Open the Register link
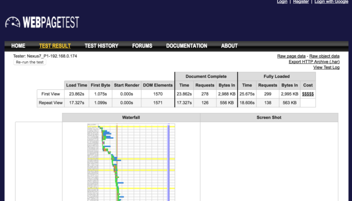Image resolution: width=352 pixels, height=201 pixels. [x=301, y=2]
